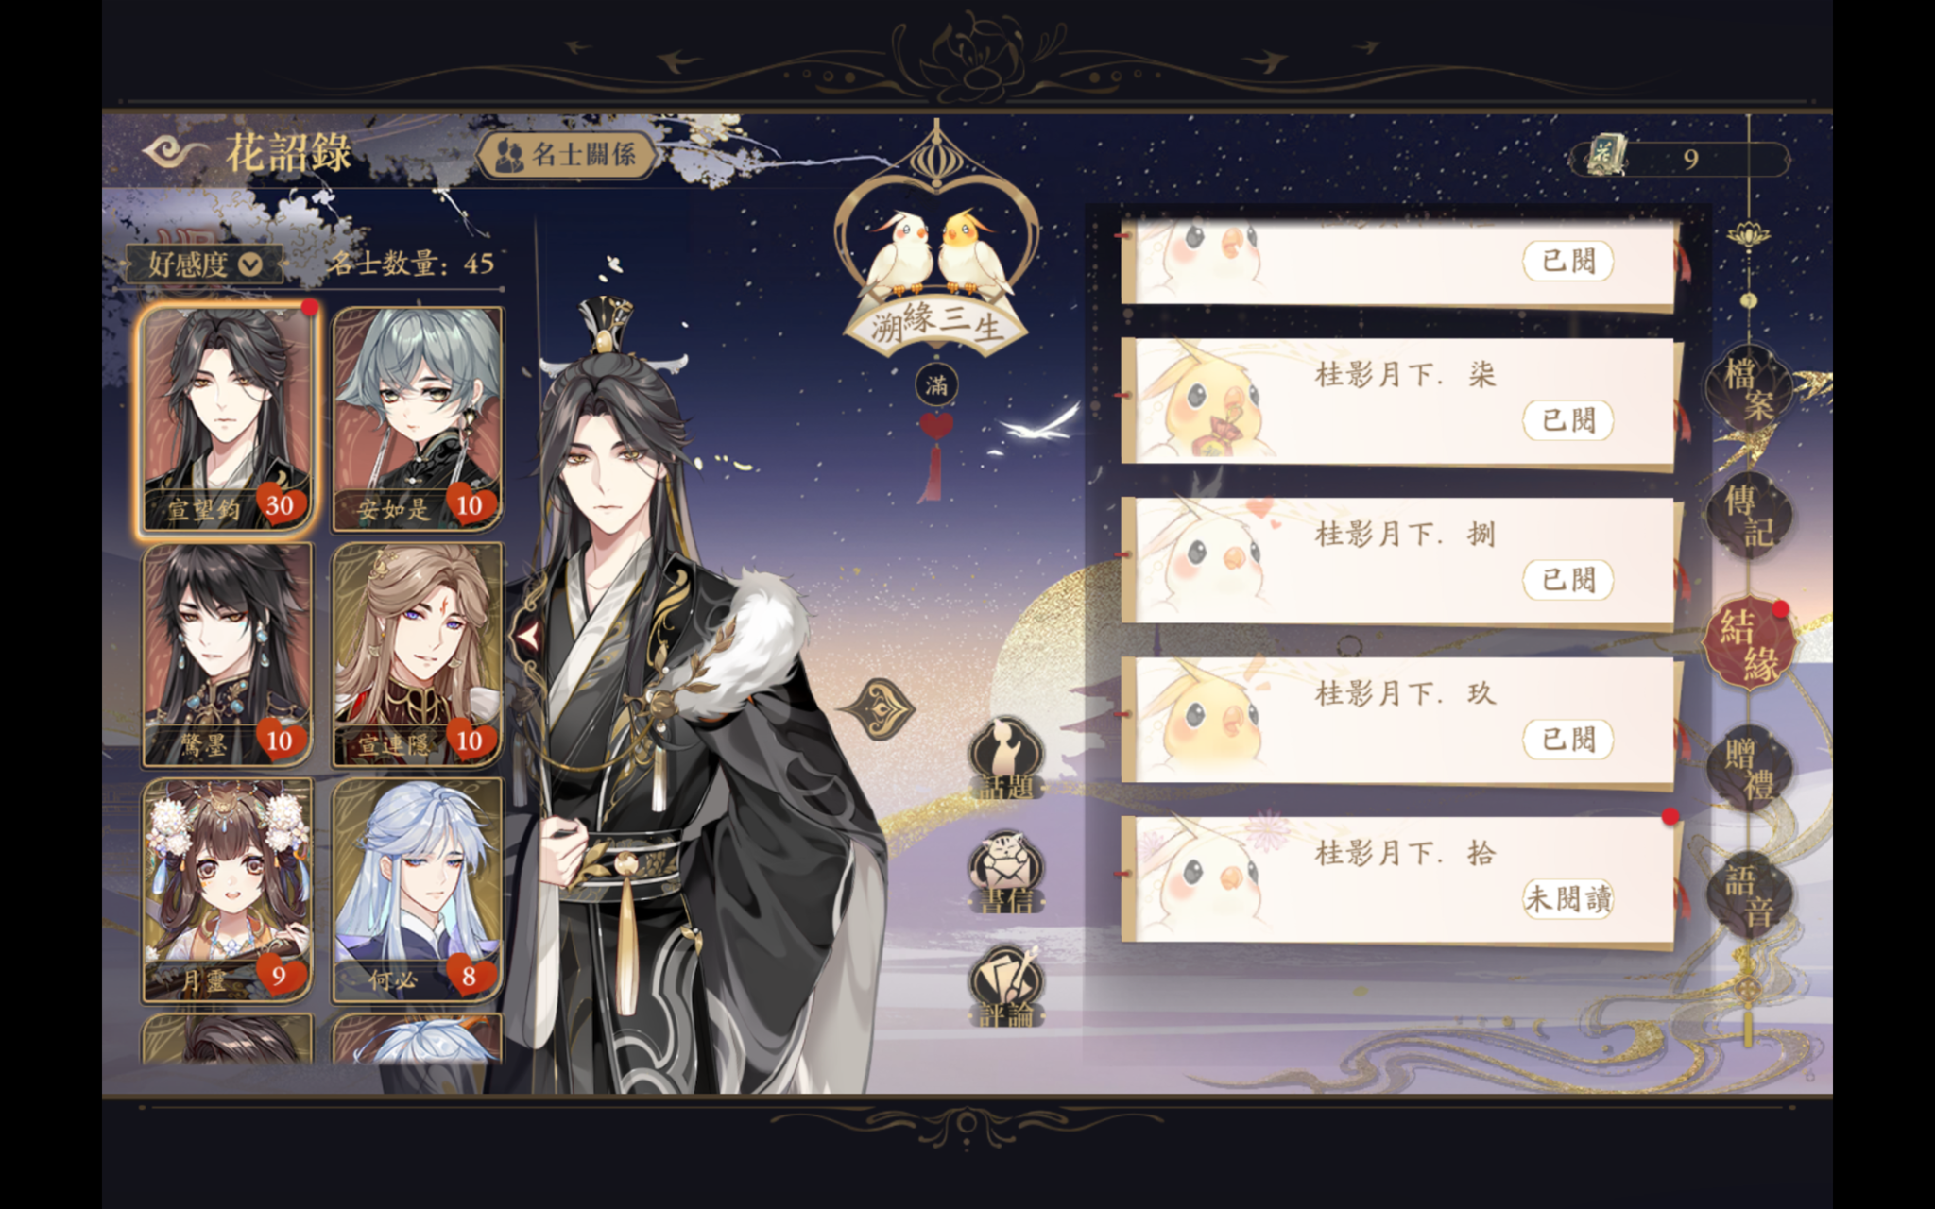Open the 書信 letter icon
The image size is (1935, 1209).
pyautogui.click(x=1005, y=872)
